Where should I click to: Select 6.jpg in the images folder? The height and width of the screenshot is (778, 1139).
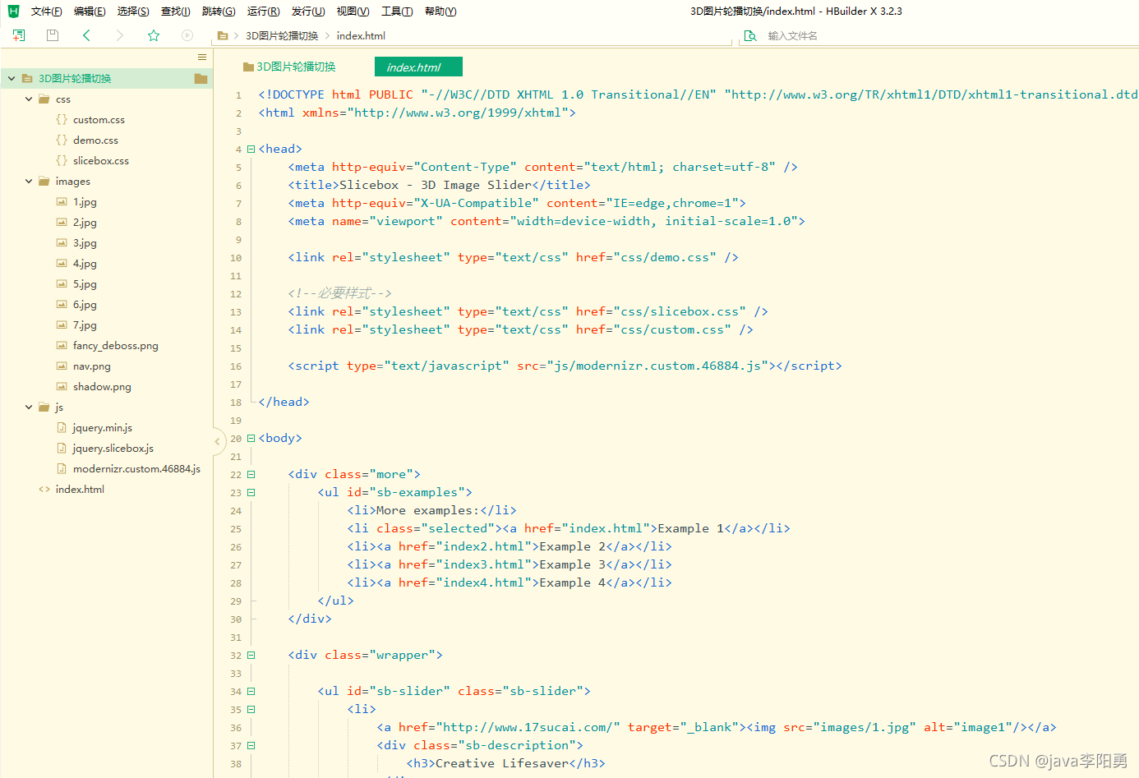pyautogui.click(x=85, y=304)
